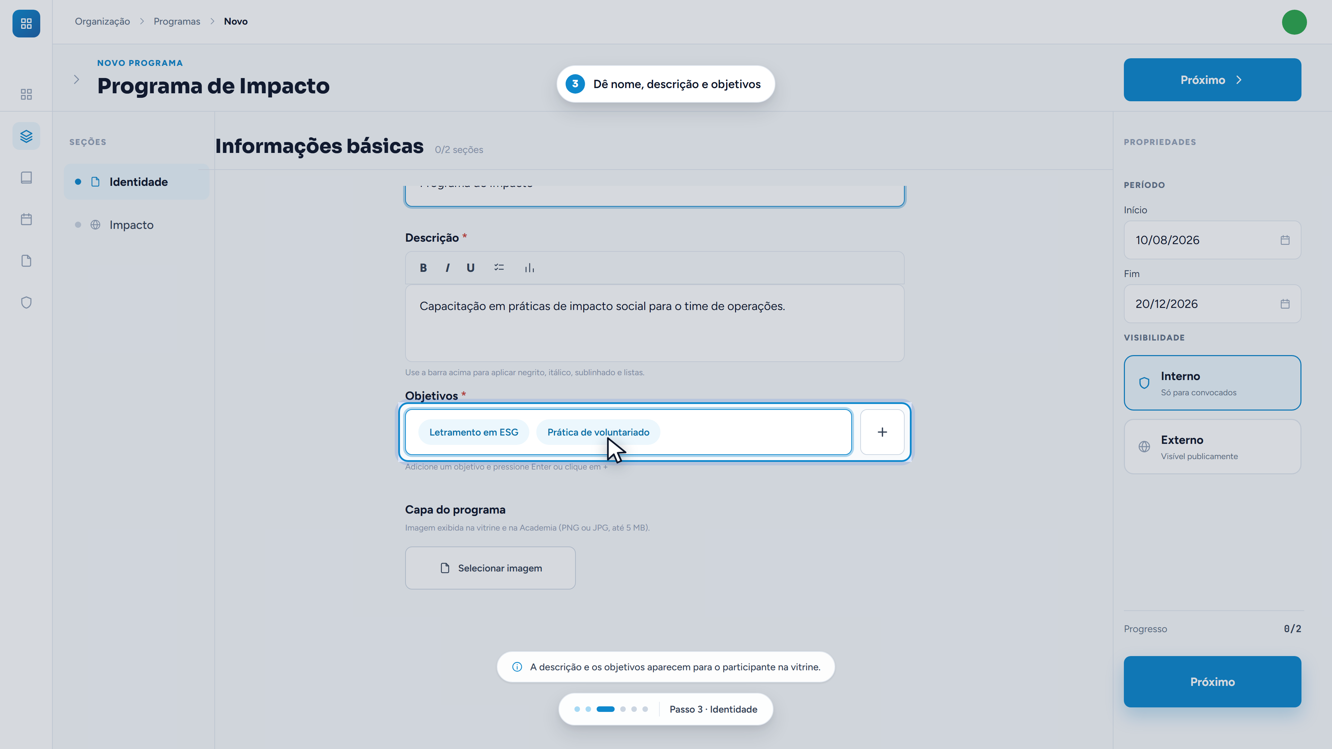The image size is (1332, 749).
Task: Toggle bold formatting in Descrição
Action: click(x=423, y=268)
